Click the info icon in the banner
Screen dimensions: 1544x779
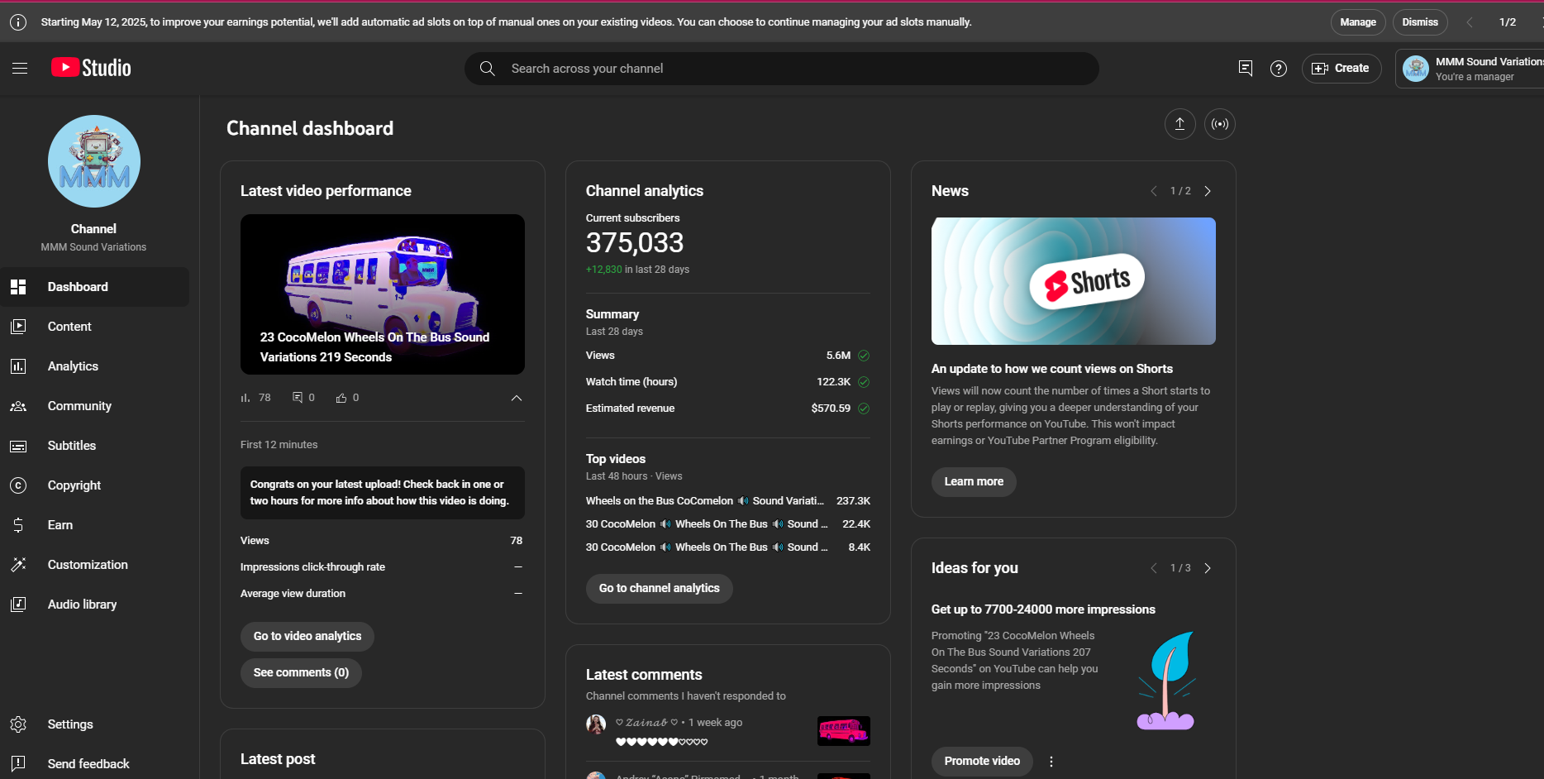[18, 22]
